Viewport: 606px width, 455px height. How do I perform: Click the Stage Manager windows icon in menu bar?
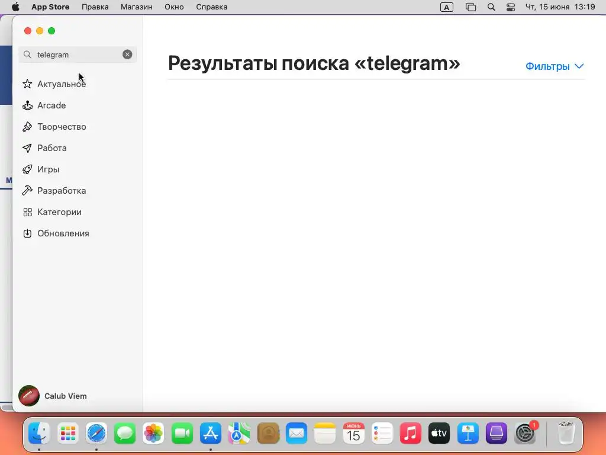coord(470,7)
